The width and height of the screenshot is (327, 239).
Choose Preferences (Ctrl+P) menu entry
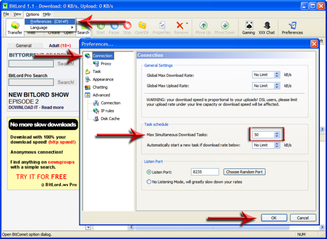coord(50,21)
